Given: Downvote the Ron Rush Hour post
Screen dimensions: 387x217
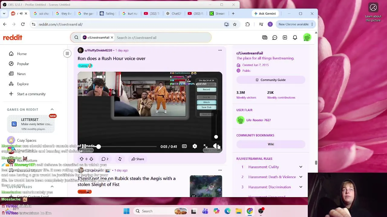Looking at the screenshot, I should [91, 159].
